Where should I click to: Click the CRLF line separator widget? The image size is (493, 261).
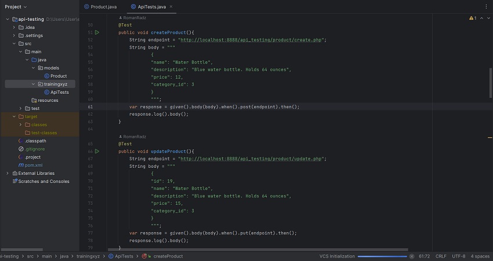pos(441,256)
